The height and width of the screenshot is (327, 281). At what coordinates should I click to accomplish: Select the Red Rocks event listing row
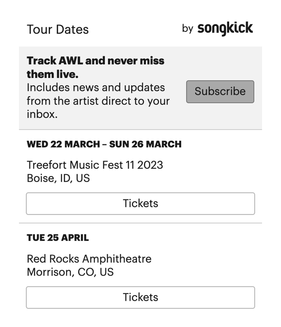point(140,268)
